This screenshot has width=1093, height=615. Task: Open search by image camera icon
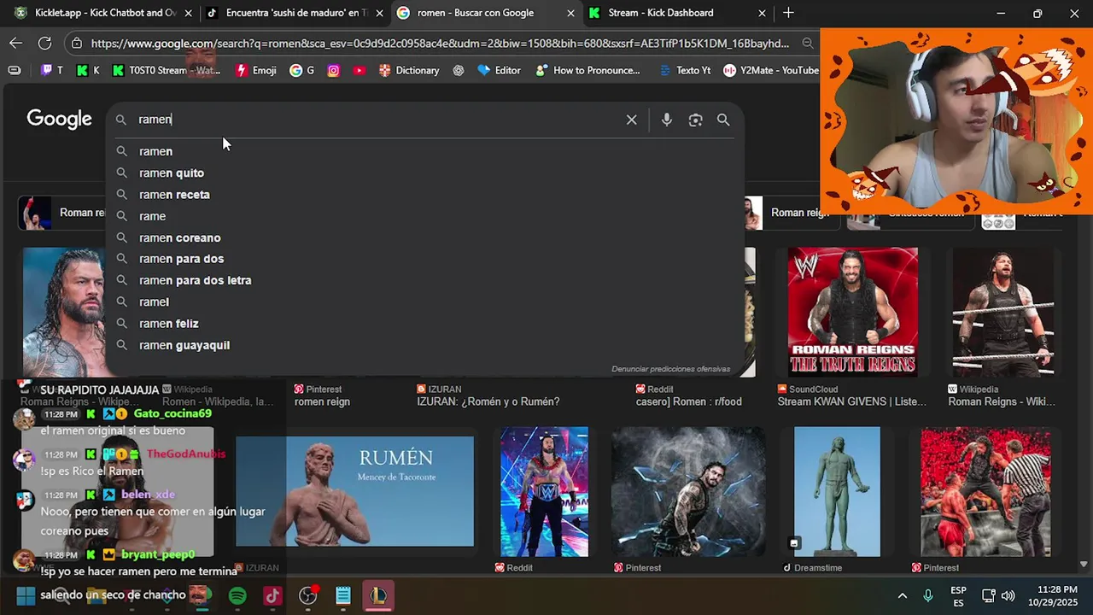695,120
